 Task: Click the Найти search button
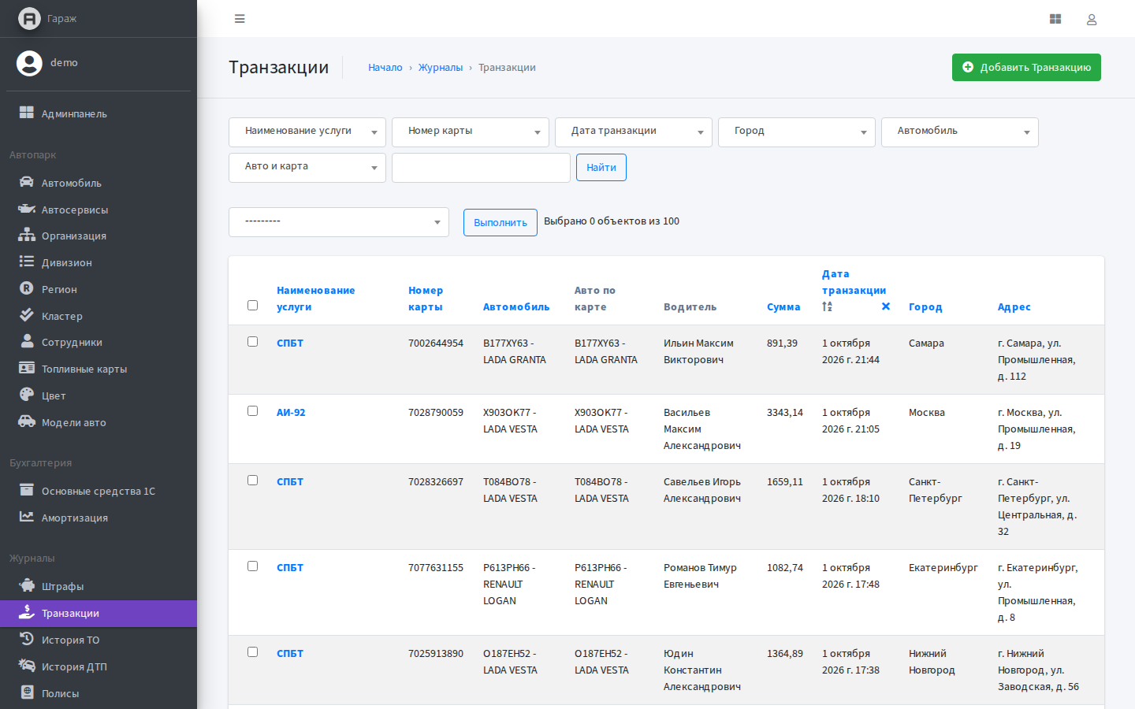pyautogui.click(x=601, y=168)
